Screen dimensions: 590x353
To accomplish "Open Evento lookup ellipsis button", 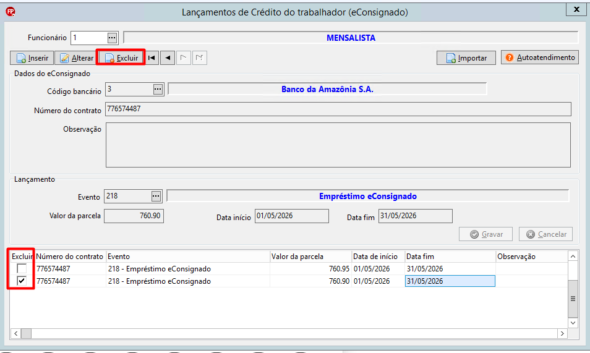I will 156,196.
